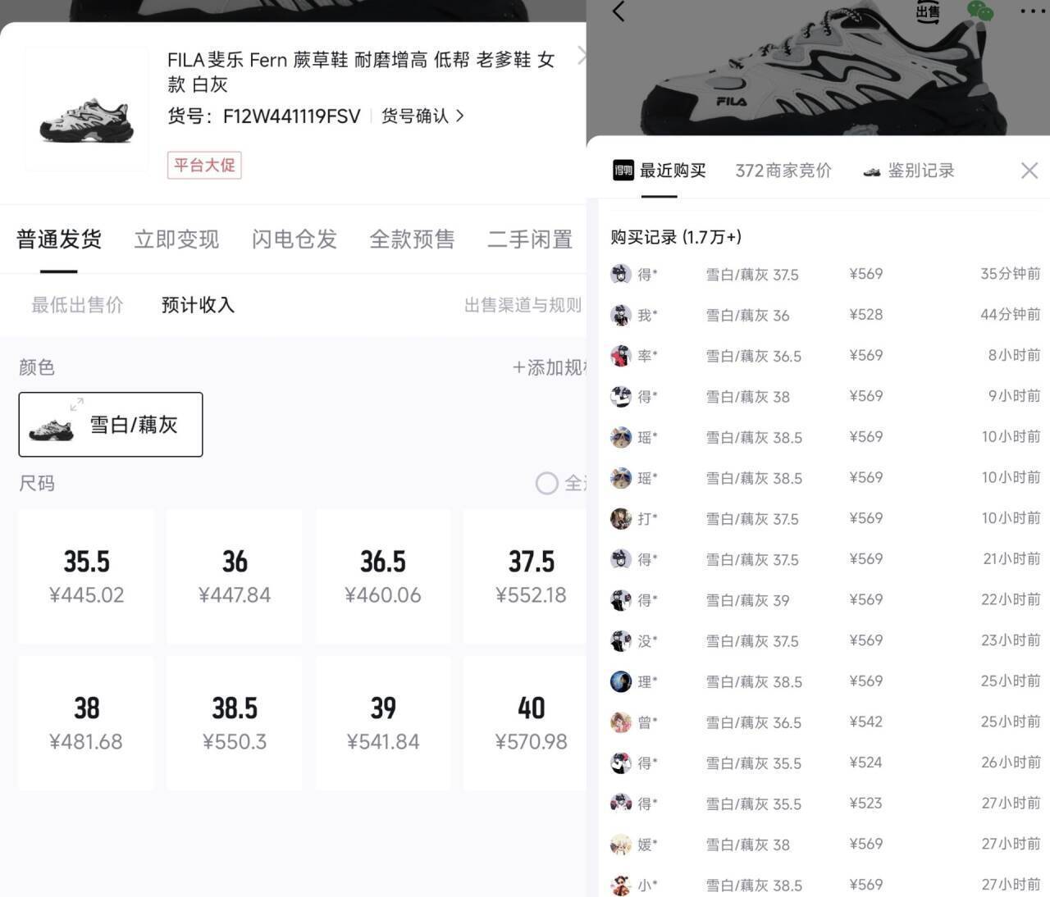Open the three-dot more menu
1050x897 pixels.
[x=1033, y=11]
